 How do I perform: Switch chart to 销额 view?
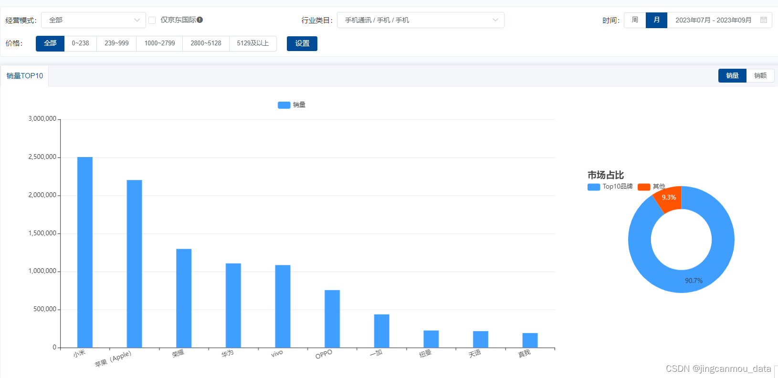coord(760,75)
